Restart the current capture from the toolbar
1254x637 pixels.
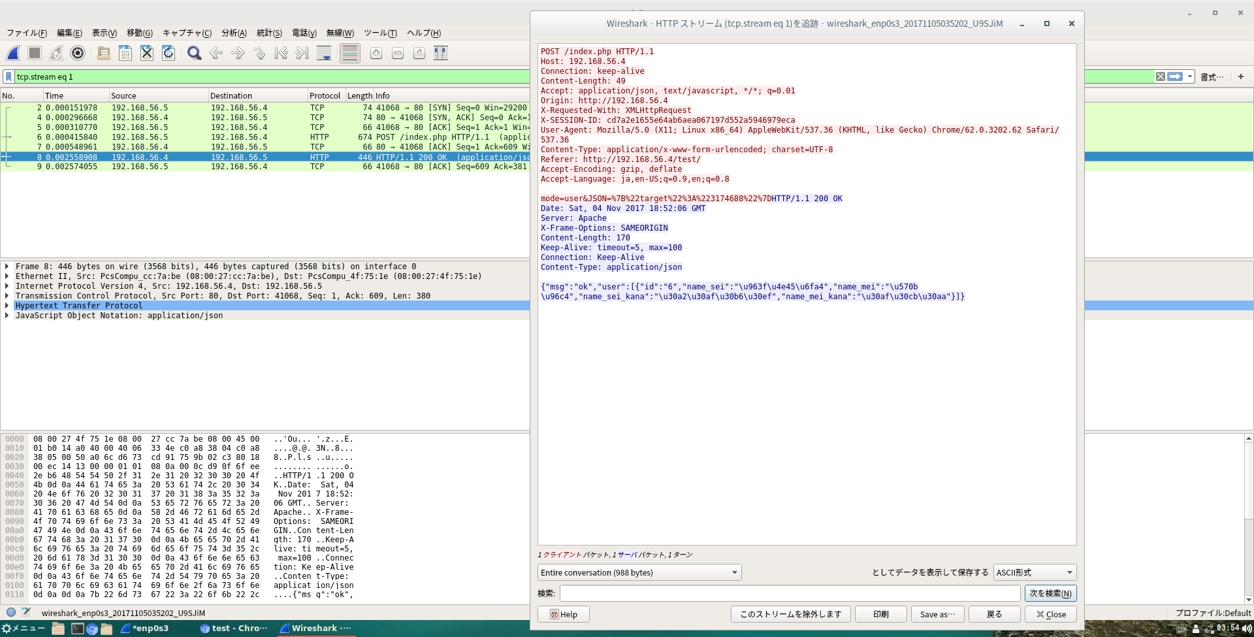tap(56, 54)
